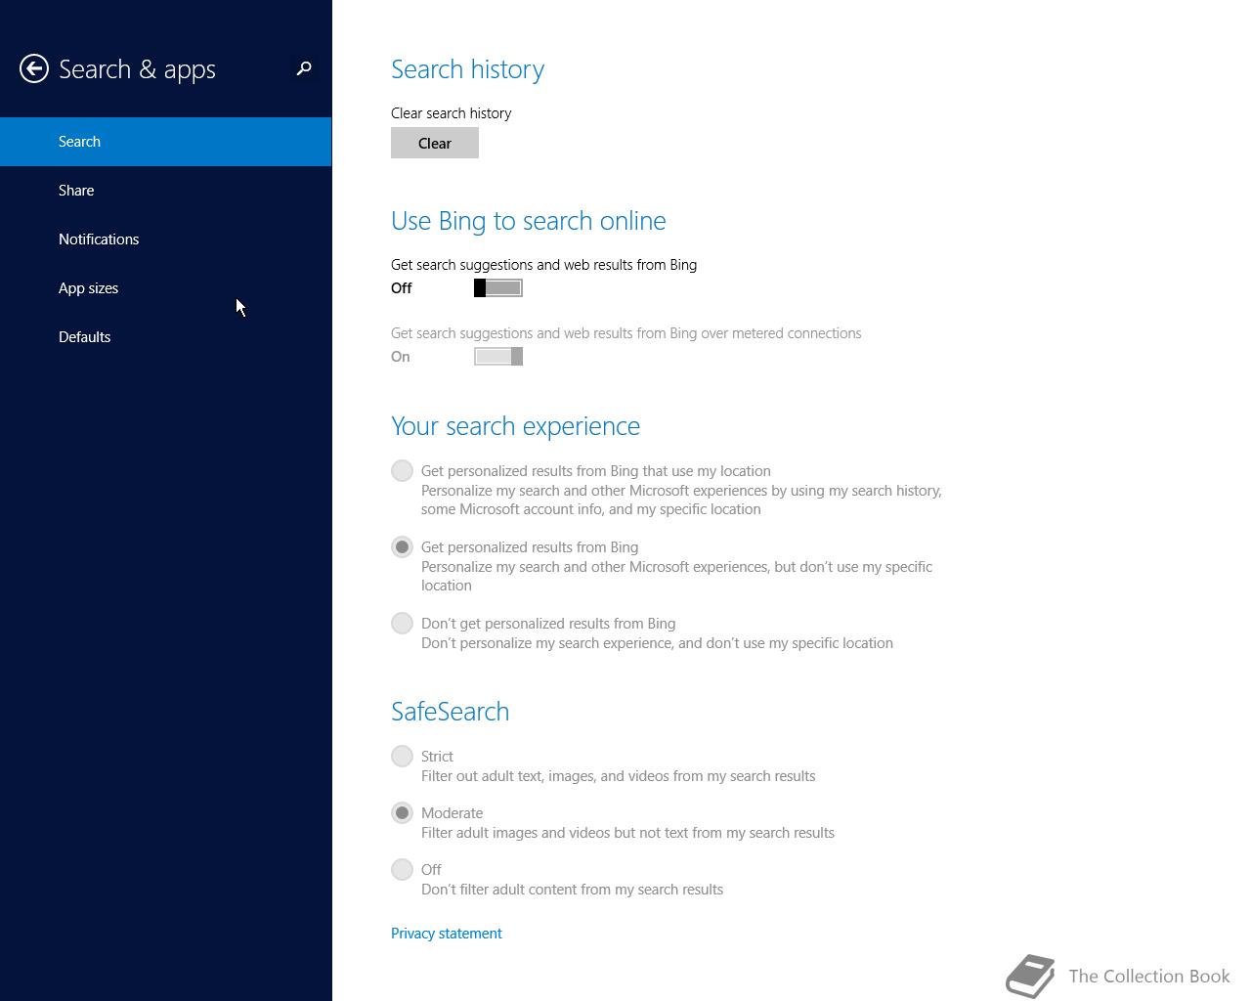
Task: Click the Use Bing to search online heading
Action: click(528, 221)
